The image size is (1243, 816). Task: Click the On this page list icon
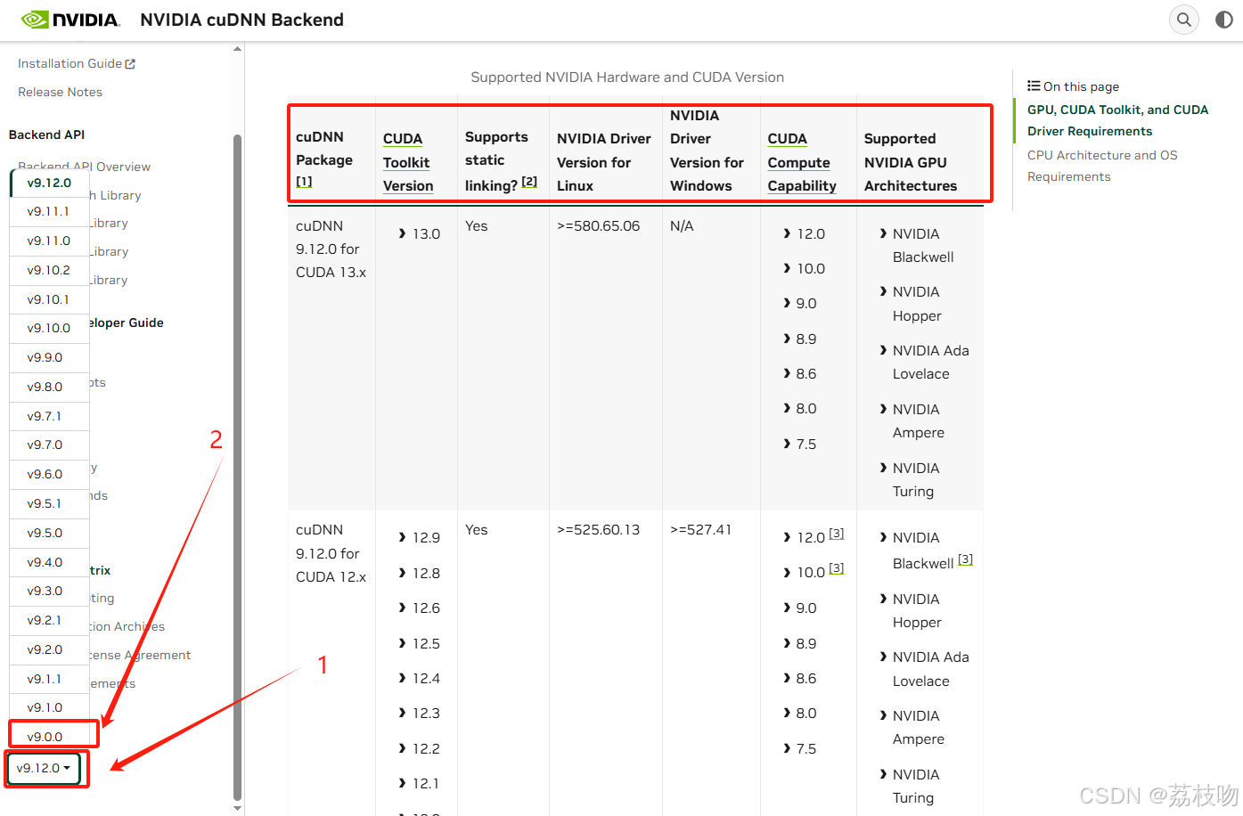point(1034,86)
